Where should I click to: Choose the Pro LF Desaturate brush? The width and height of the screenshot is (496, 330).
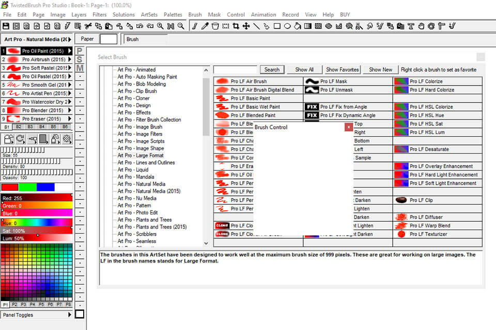pyautogui.click(x=438, y=149)
